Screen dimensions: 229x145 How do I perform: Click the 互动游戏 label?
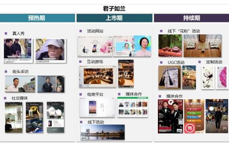tap(95, 62)
